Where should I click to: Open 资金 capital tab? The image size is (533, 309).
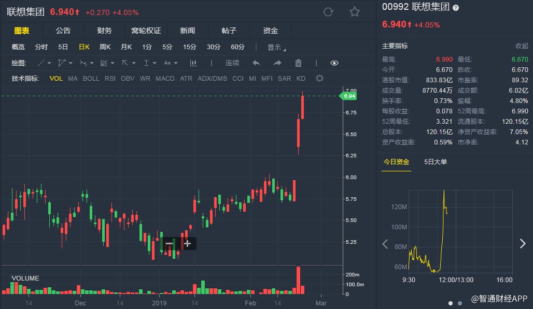pos(271,31)
